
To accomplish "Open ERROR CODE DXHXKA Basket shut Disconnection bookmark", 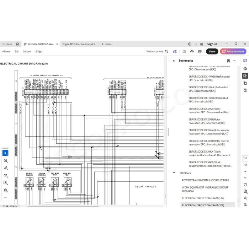I will pyautogui.click(x=208, y=89).
